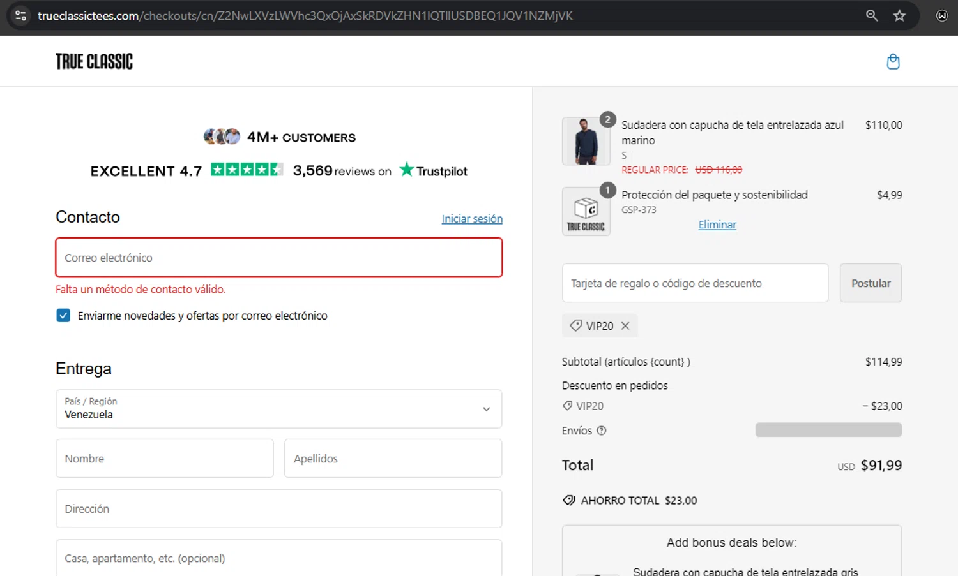958x576 pixels.
Task: Click the savings tag icon by Ahorro Total
Action: (568, 500)
